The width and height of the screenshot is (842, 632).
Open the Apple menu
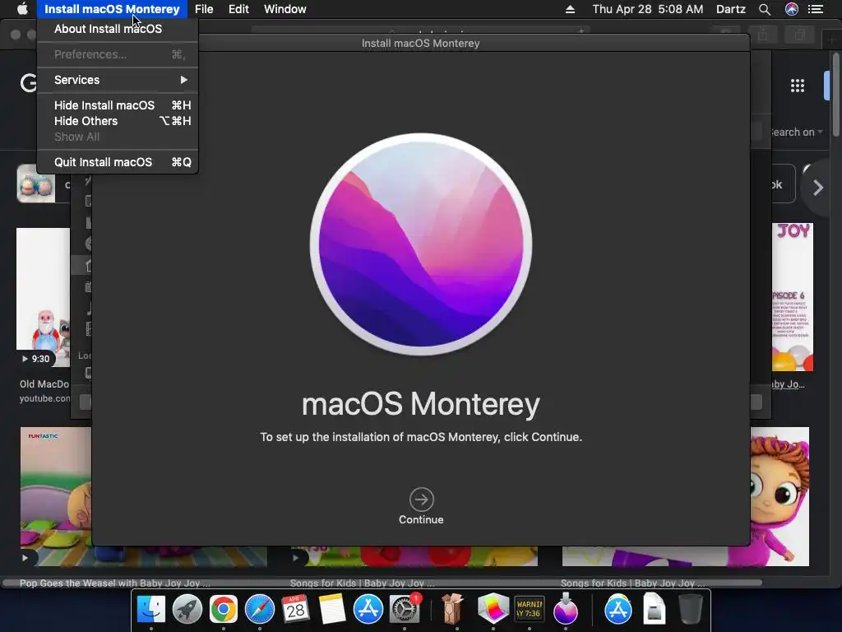coord(22,9)
